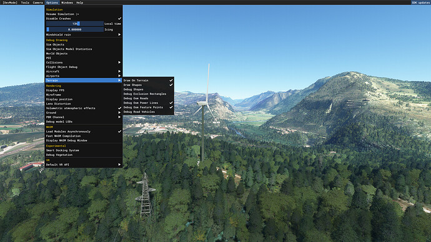Click the Icing value slider
The image size is (431, 242).
pos(75,29)
